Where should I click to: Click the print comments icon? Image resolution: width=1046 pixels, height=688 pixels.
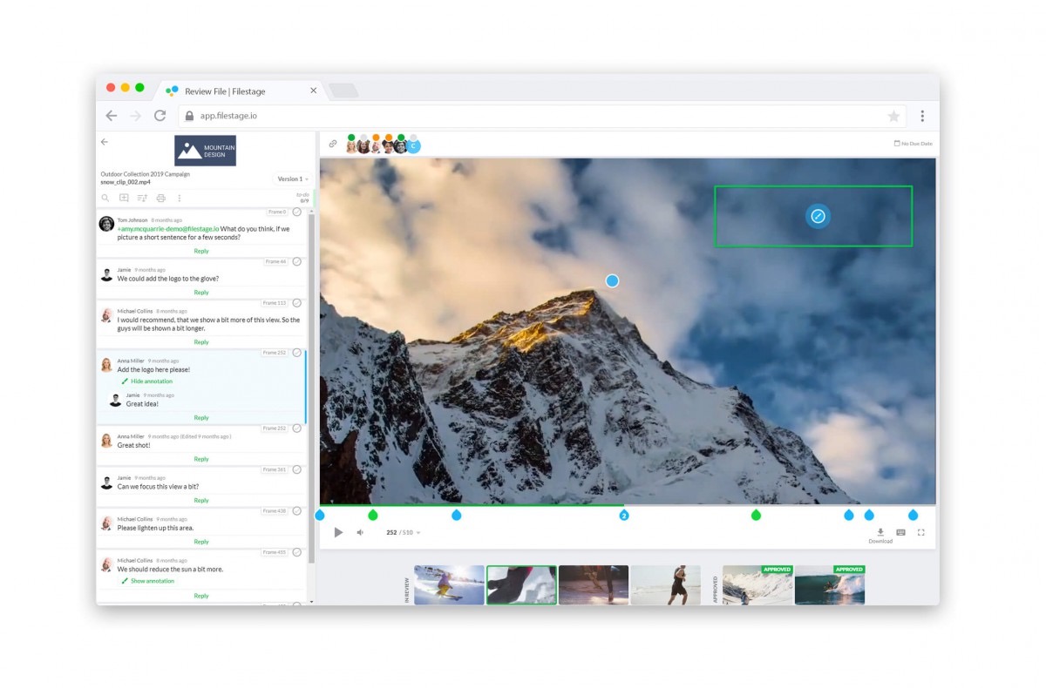(x=161, y=198)
